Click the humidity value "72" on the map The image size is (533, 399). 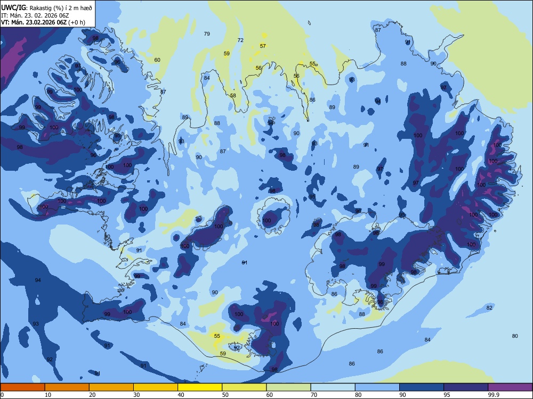click(x=240, y=40)
